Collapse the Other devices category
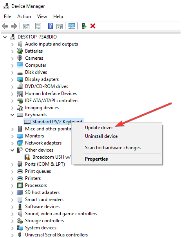This screenshot has height=238, width=188. [x=12, y=150]
